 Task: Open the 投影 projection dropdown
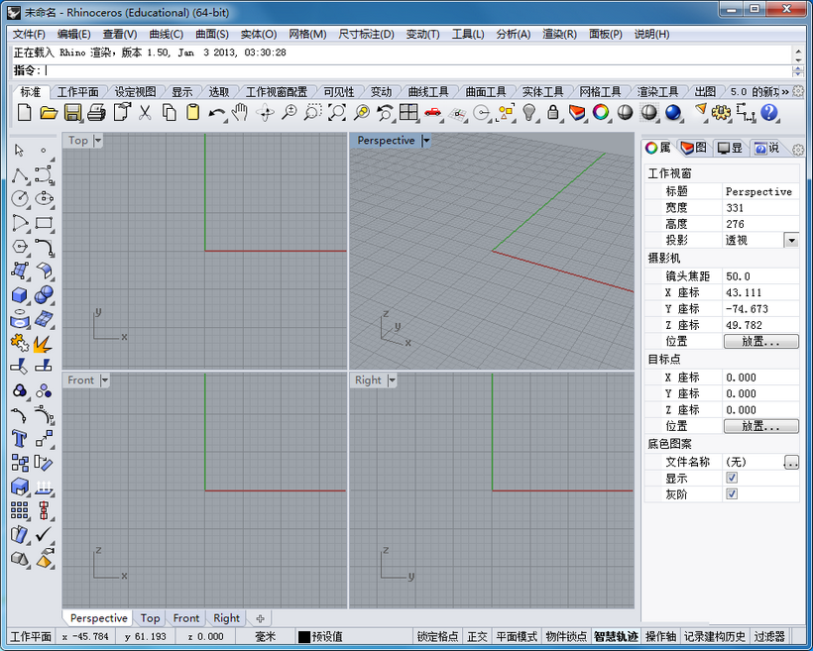click(793, 239)
